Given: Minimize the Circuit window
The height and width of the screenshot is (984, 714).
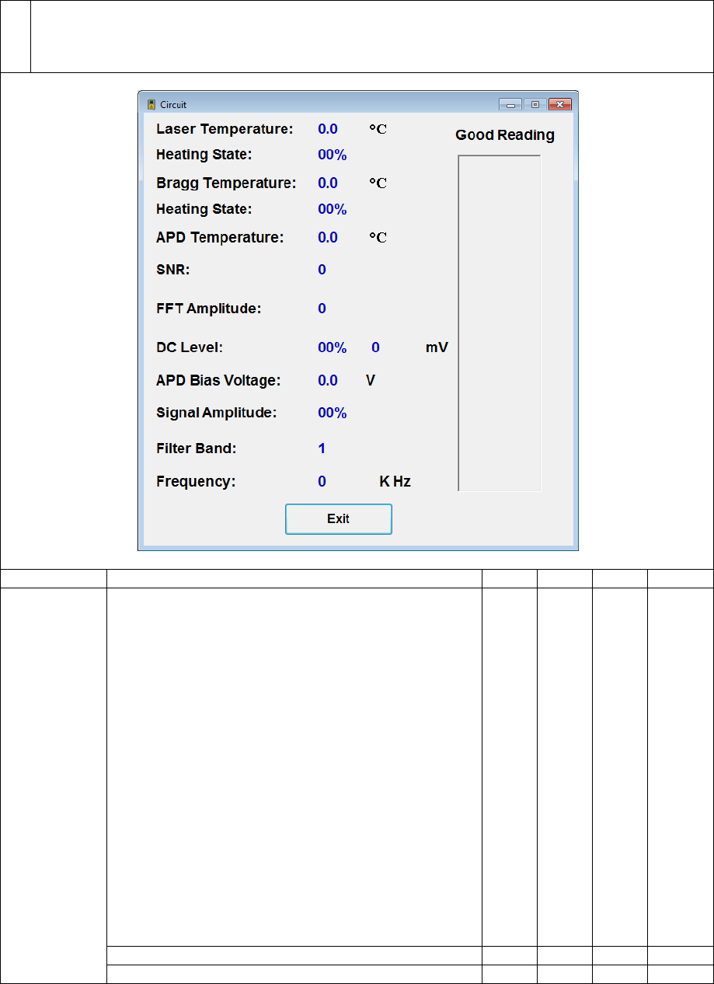Looking at the screenshot, I should (x=510, y=104).
